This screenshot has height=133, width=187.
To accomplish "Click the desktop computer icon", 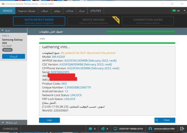I will point(115,129).
